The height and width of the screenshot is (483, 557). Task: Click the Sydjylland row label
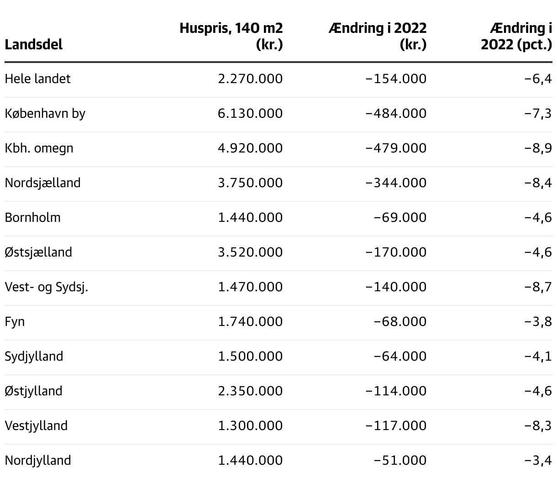coord(34,356)
